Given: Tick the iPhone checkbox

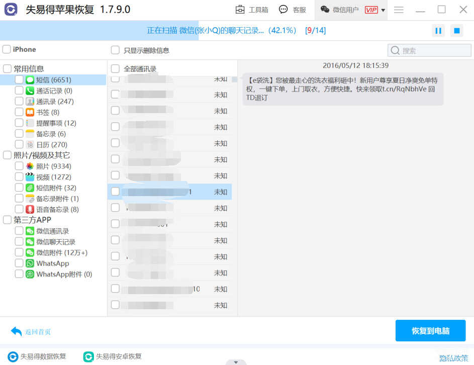Looking at the screenshot, I should click(7, 49).
